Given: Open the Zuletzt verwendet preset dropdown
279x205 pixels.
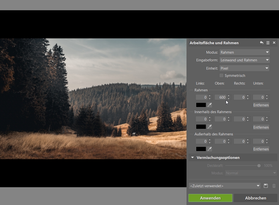Looking at the screenshot, I should [225, 186].
